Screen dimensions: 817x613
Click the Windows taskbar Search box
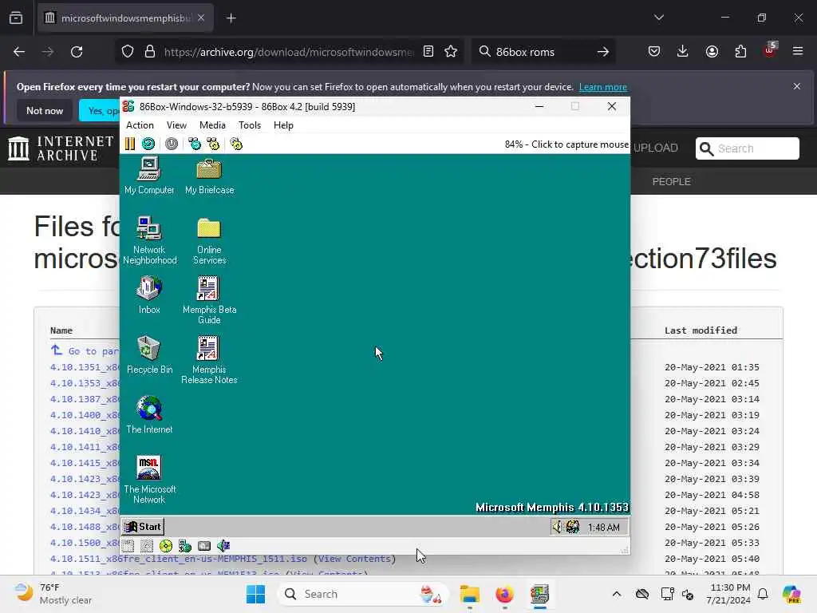[363, 594]
